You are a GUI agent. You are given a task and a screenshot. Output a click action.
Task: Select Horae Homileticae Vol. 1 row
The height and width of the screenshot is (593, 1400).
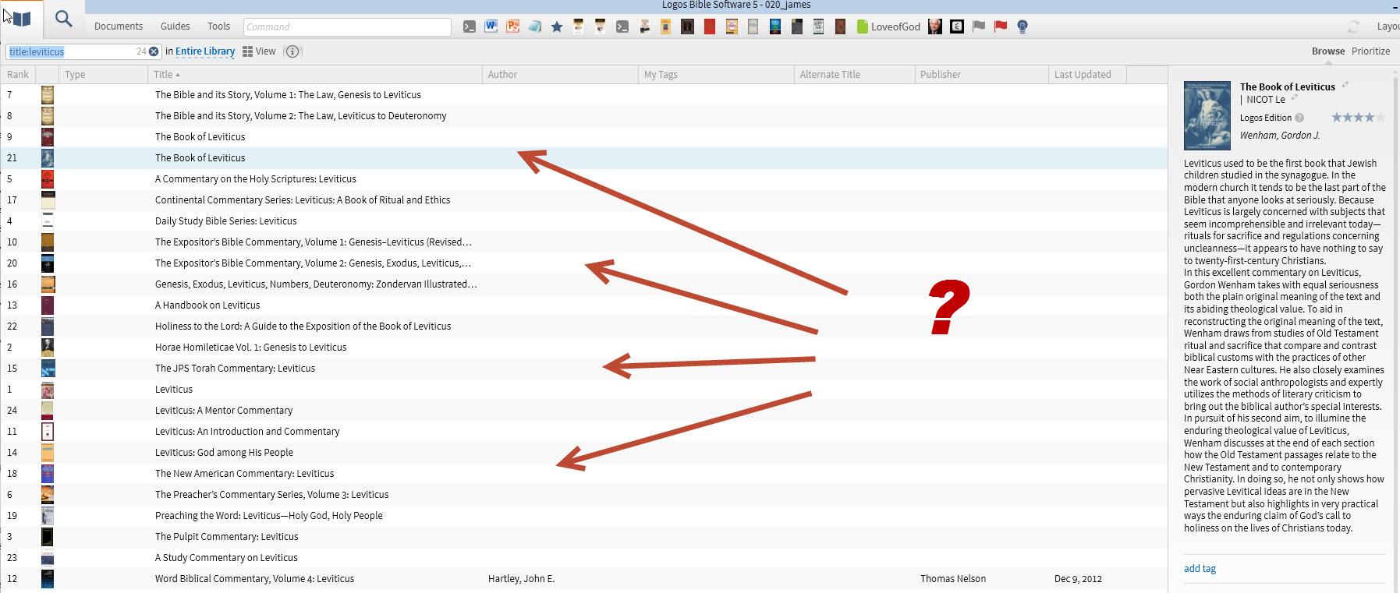point(583,348)
